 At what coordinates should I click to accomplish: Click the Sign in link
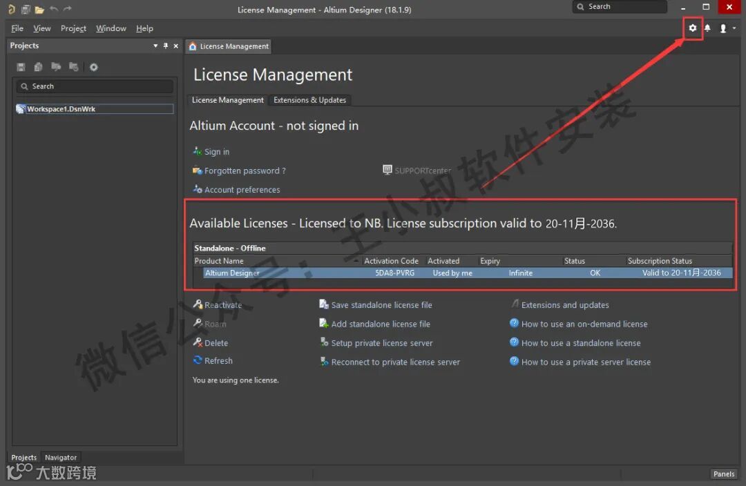(211, 151)
